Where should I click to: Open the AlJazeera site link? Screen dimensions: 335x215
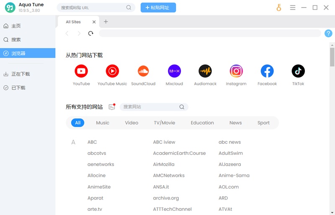point(229,164)
